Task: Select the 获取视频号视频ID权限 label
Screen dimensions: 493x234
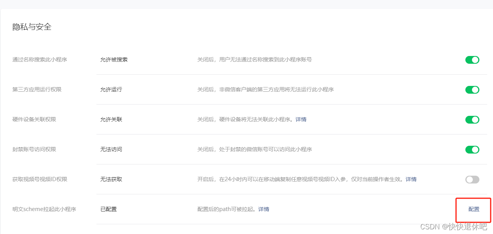Action: coord(40,179)
